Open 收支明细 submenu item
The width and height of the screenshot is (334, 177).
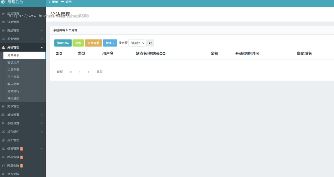[x=13, y=84]
